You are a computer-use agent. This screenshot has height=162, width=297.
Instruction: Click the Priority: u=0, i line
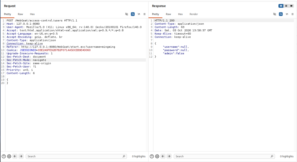[20, 70]
